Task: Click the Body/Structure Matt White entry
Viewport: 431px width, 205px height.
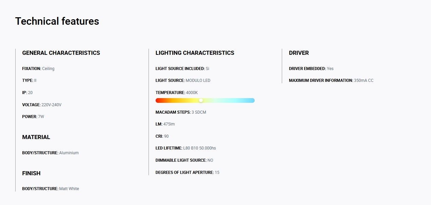Action: pyautogui.click(x=51, y=189)
